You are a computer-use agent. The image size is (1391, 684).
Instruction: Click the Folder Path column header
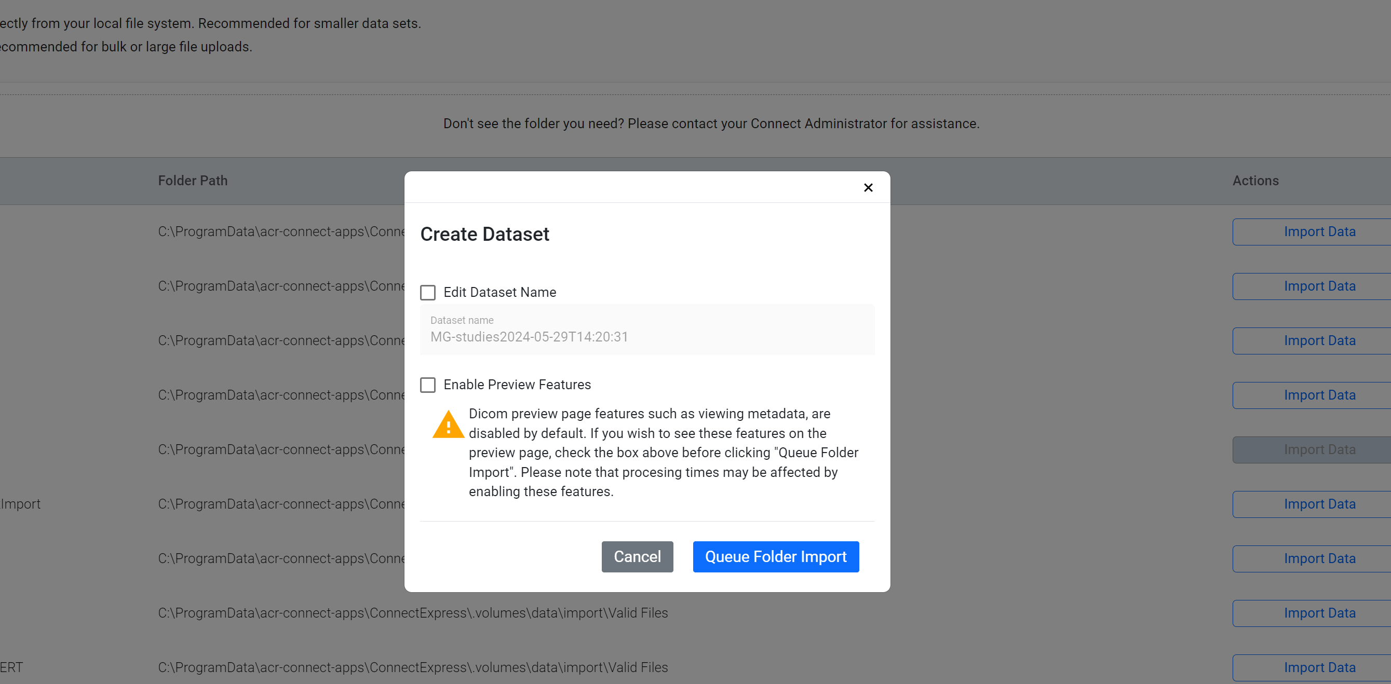click(x=193, y=181)
